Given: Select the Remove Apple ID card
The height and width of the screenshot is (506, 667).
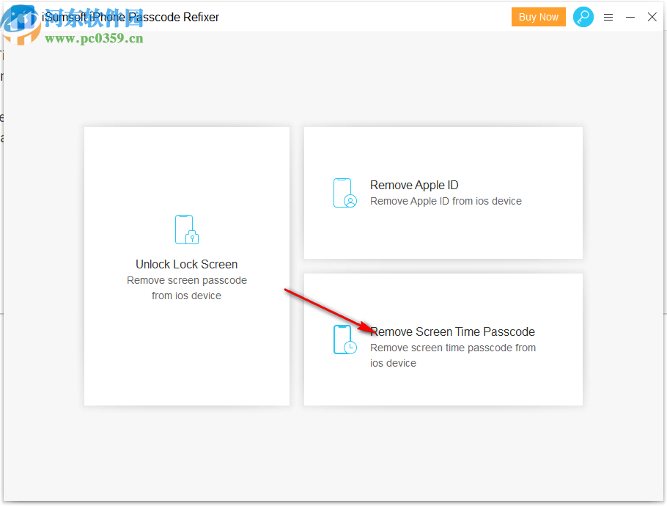Looking at the screenshot, I should click(x=443, y=192).
